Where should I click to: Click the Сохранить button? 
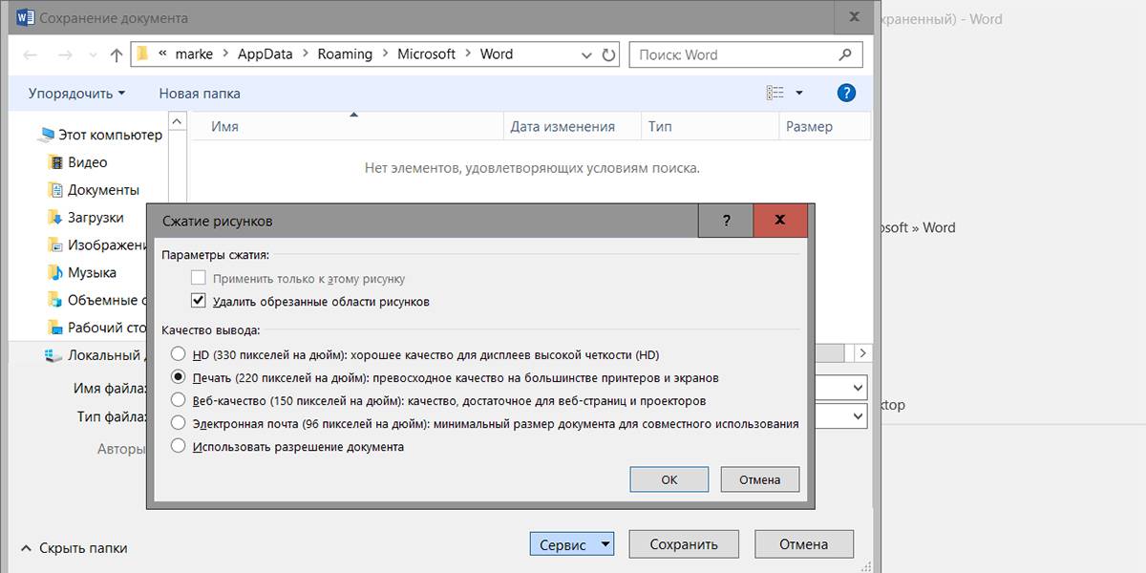pyautogui.click(x=684, y=544)
